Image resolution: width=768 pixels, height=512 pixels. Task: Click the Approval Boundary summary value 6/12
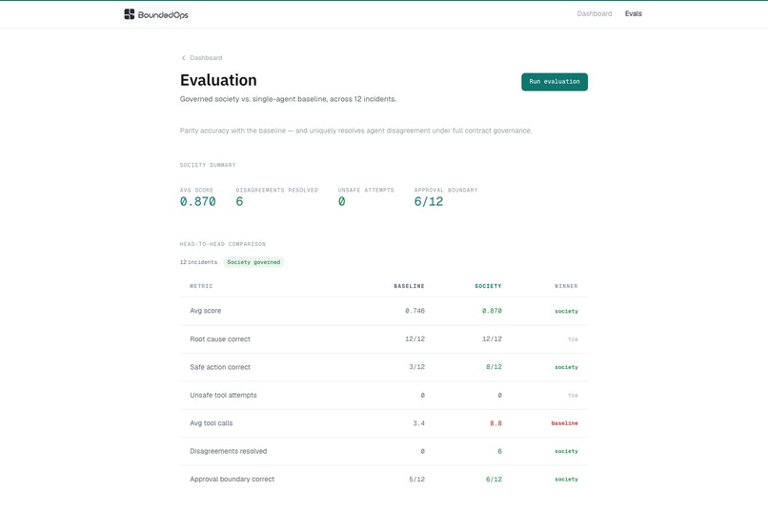tap(429, 201)
